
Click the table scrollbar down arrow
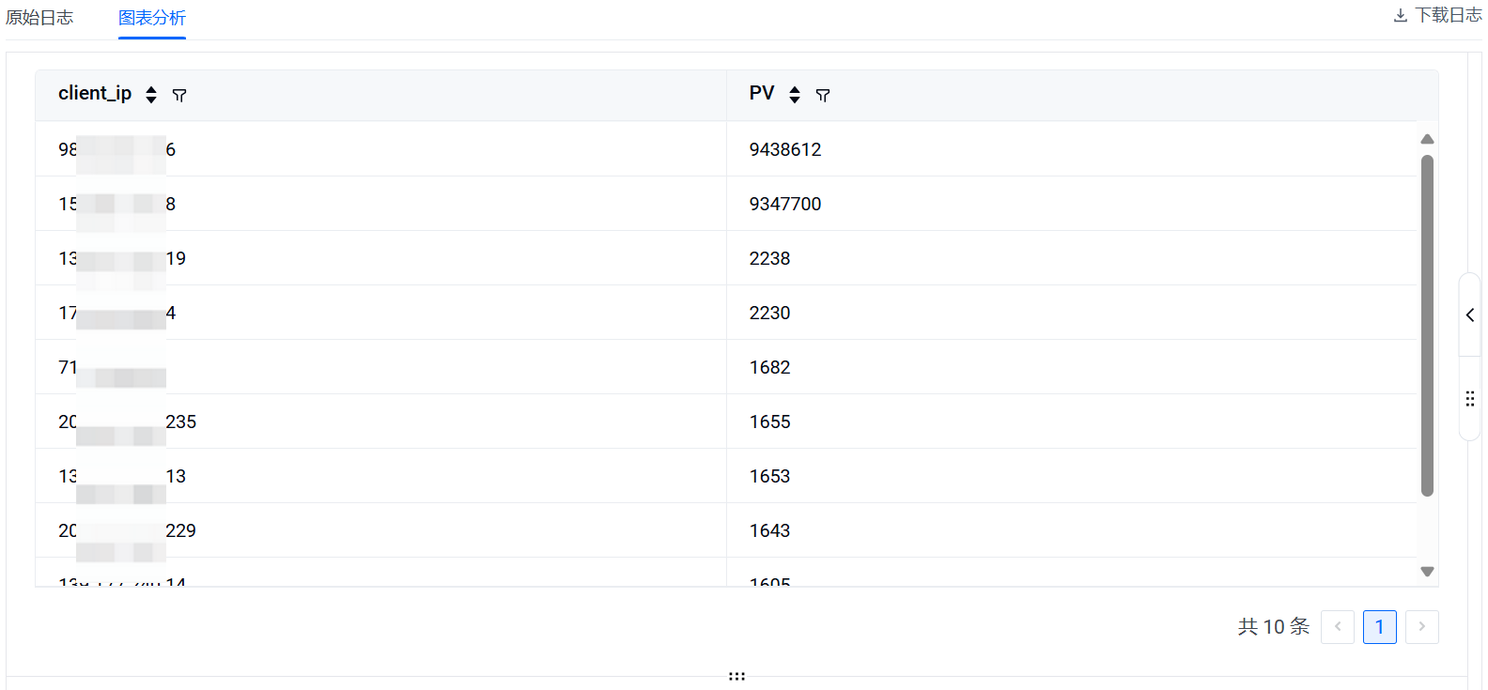pyautogui.click(x=1427, y=572)
